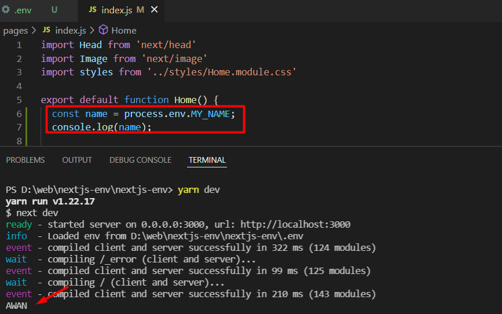This screenshot has width=502, height=314.
Task: Click 'yarn dev' command in terminal
Action: (199, 189)
